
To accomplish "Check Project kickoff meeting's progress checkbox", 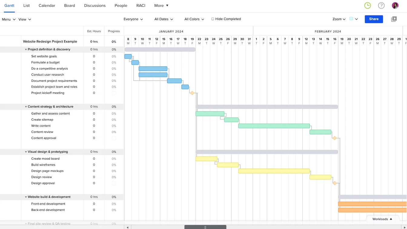I will coord(114,93).
